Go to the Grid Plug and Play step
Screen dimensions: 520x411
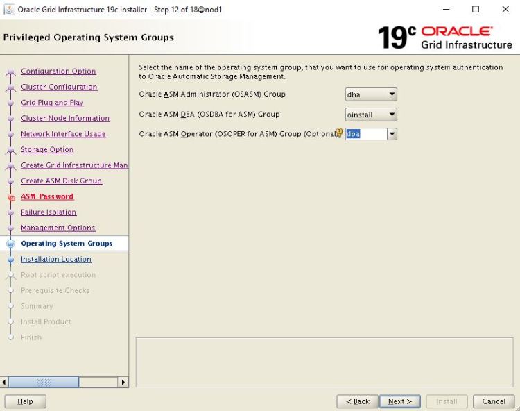pos(52,103)
